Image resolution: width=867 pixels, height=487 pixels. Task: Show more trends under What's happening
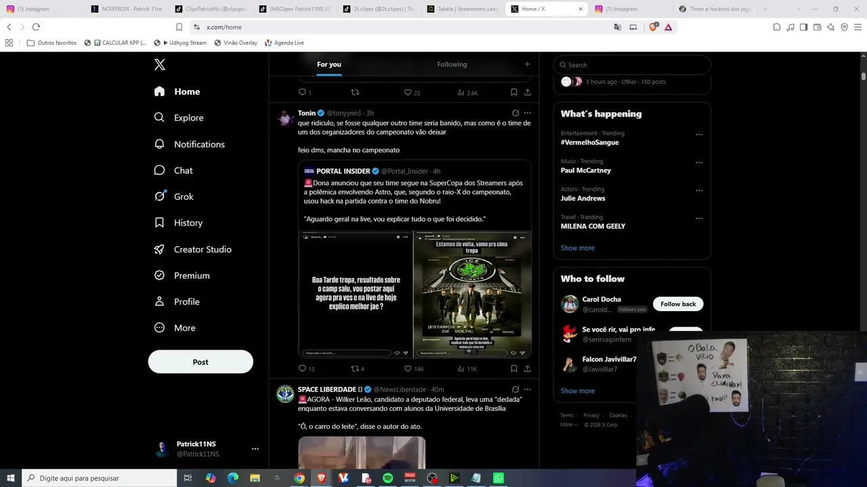pyautogui.click(x=577, y=248)
